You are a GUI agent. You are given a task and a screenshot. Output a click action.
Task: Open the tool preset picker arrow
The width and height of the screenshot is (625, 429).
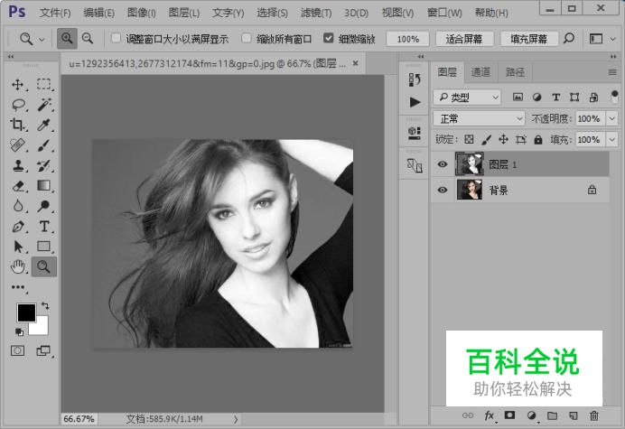pos(42,39)
